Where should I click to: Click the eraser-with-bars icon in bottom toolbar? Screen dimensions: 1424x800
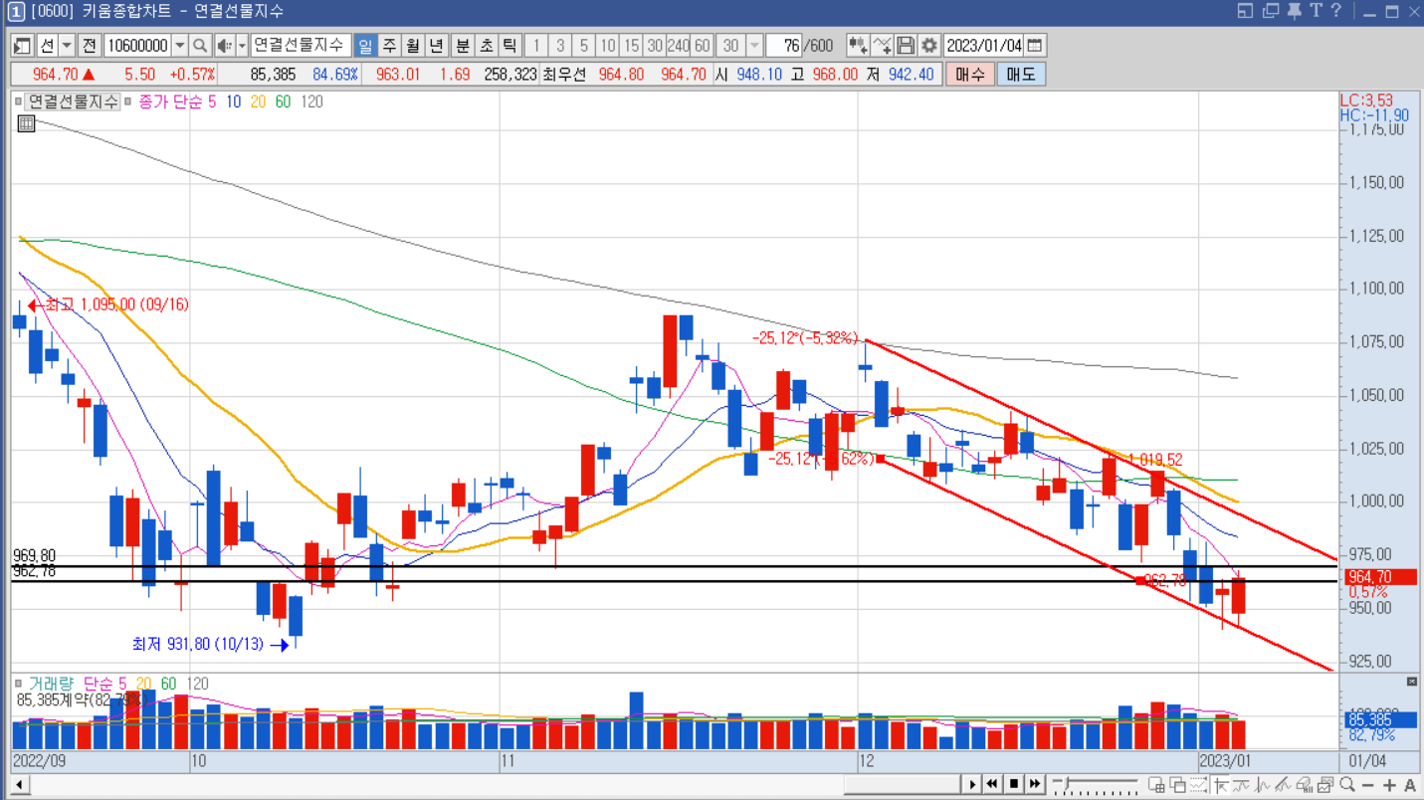(1304, 784)
